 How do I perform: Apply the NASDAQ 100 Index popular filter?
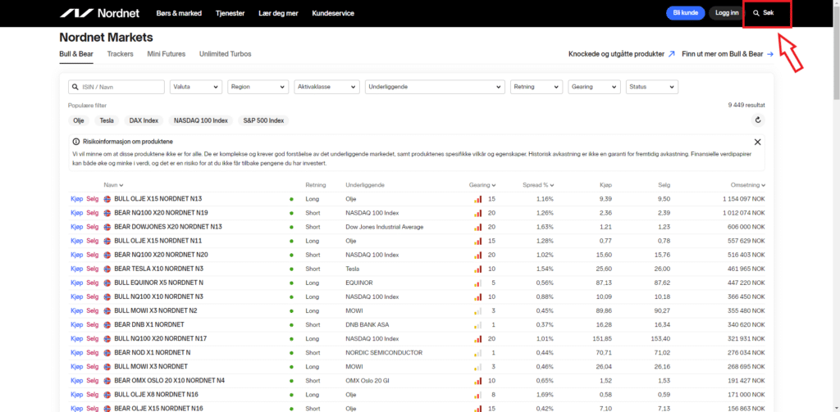200,120
